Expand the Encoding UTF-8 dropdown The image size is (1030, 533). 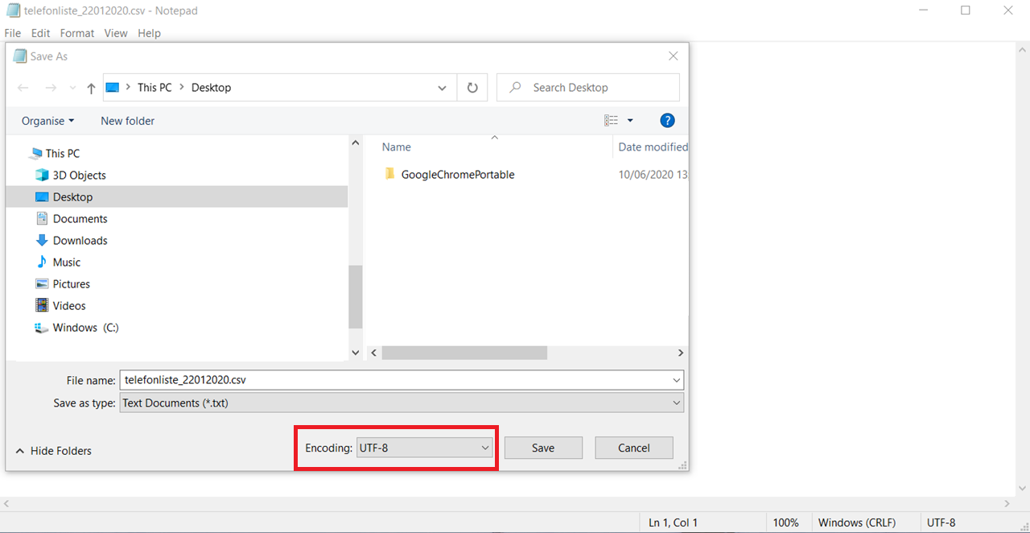point(425,448)
